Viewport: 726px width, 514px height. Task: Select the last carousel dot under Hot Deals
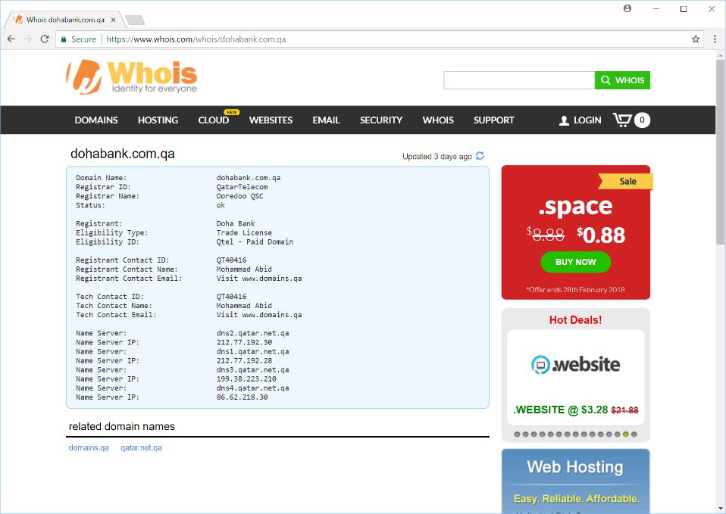[634, 435]
